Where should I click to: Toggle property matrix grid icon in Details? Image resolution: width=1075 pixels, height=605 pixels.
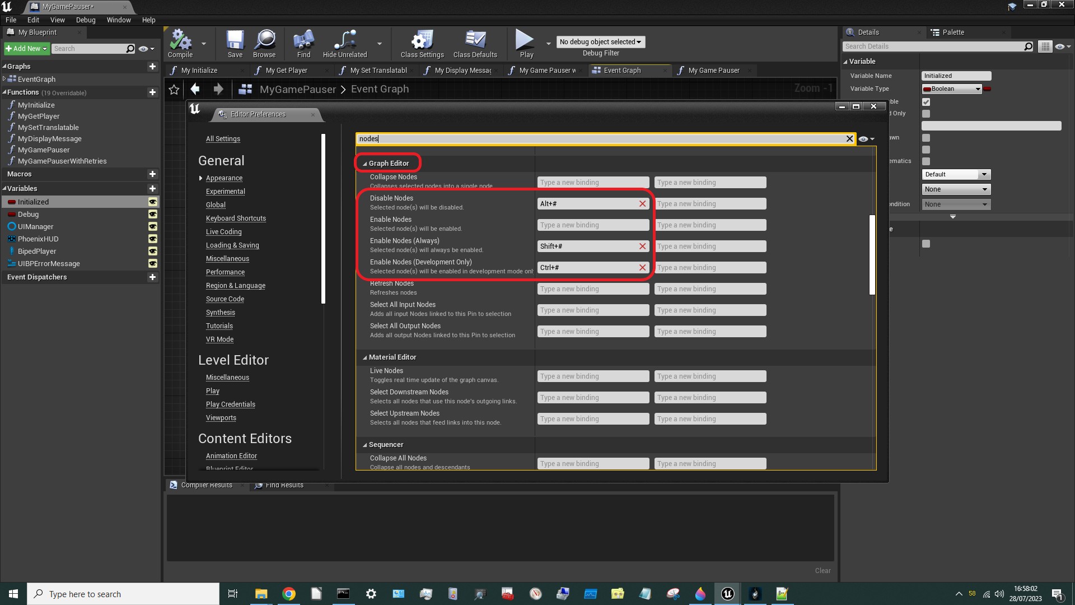(1045, 46)
